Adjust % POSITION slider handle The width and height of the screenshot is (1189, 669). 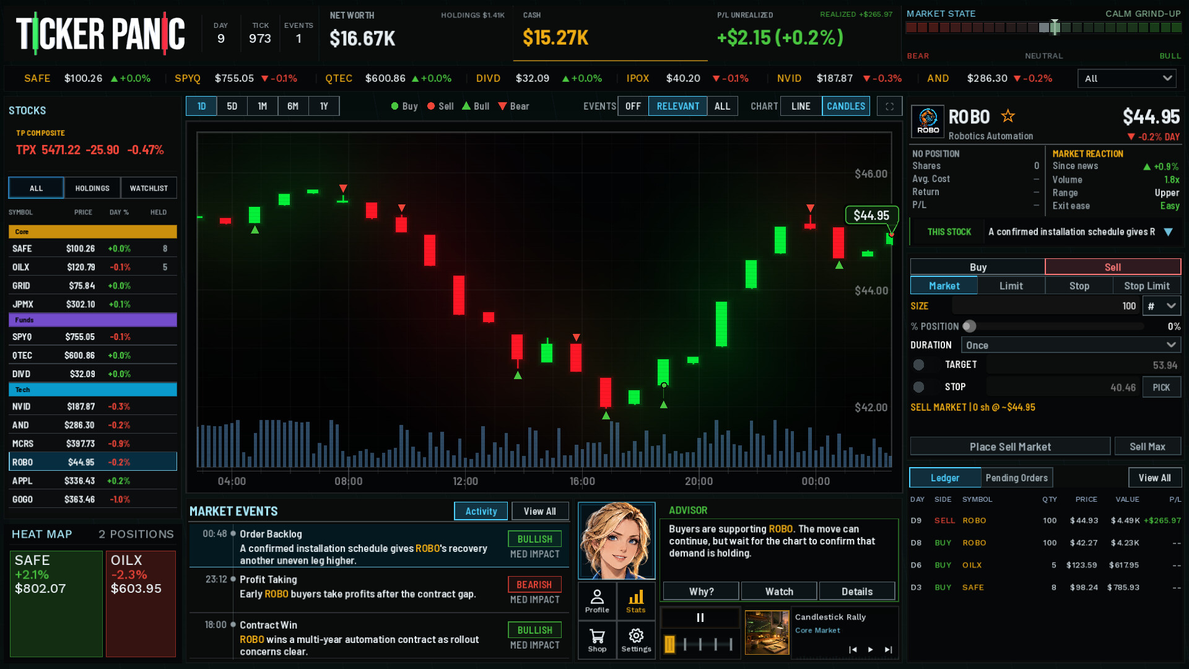pos(970,326)
